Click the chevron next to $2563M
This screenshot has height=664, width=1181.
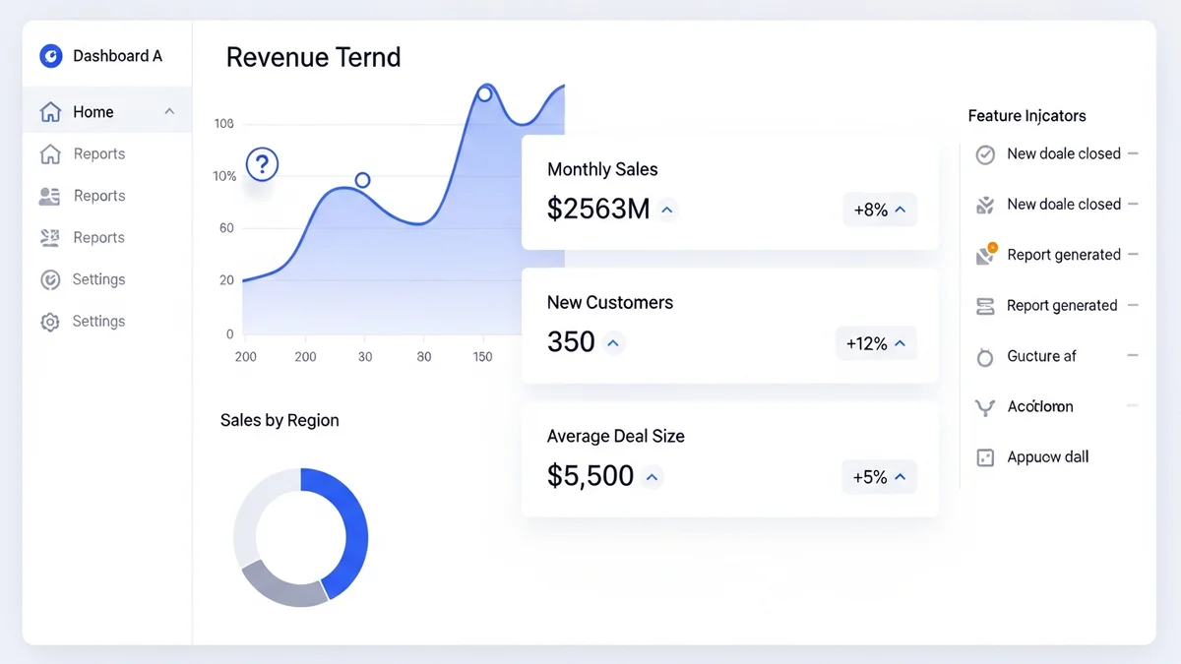point(667,210)
